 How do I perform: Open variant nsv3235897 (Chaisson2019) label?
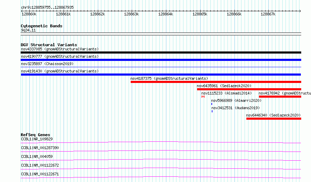pyautogui.click(x=47, y=64)
